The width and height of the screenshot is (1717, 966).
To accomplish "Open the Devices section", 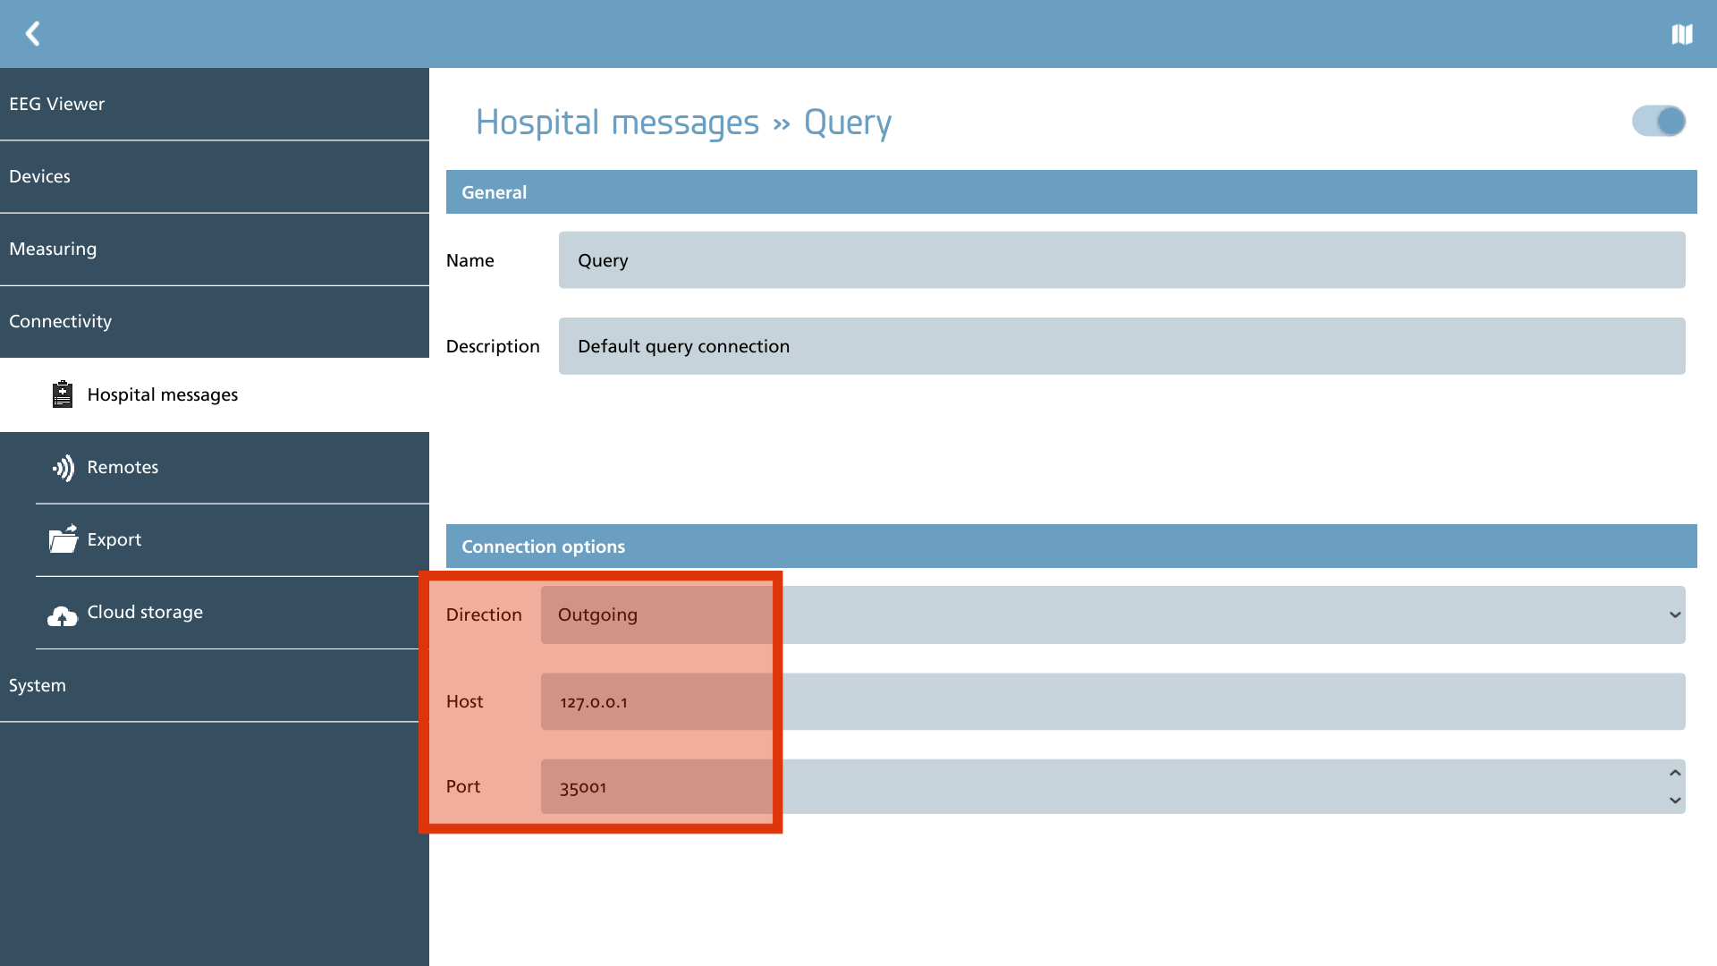I will [x=215, y=176].
